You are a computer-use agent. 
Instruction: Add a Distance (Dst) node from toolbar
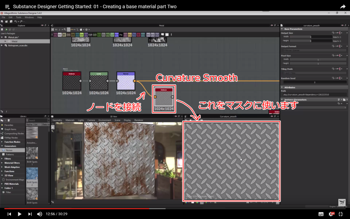[82, 35]
